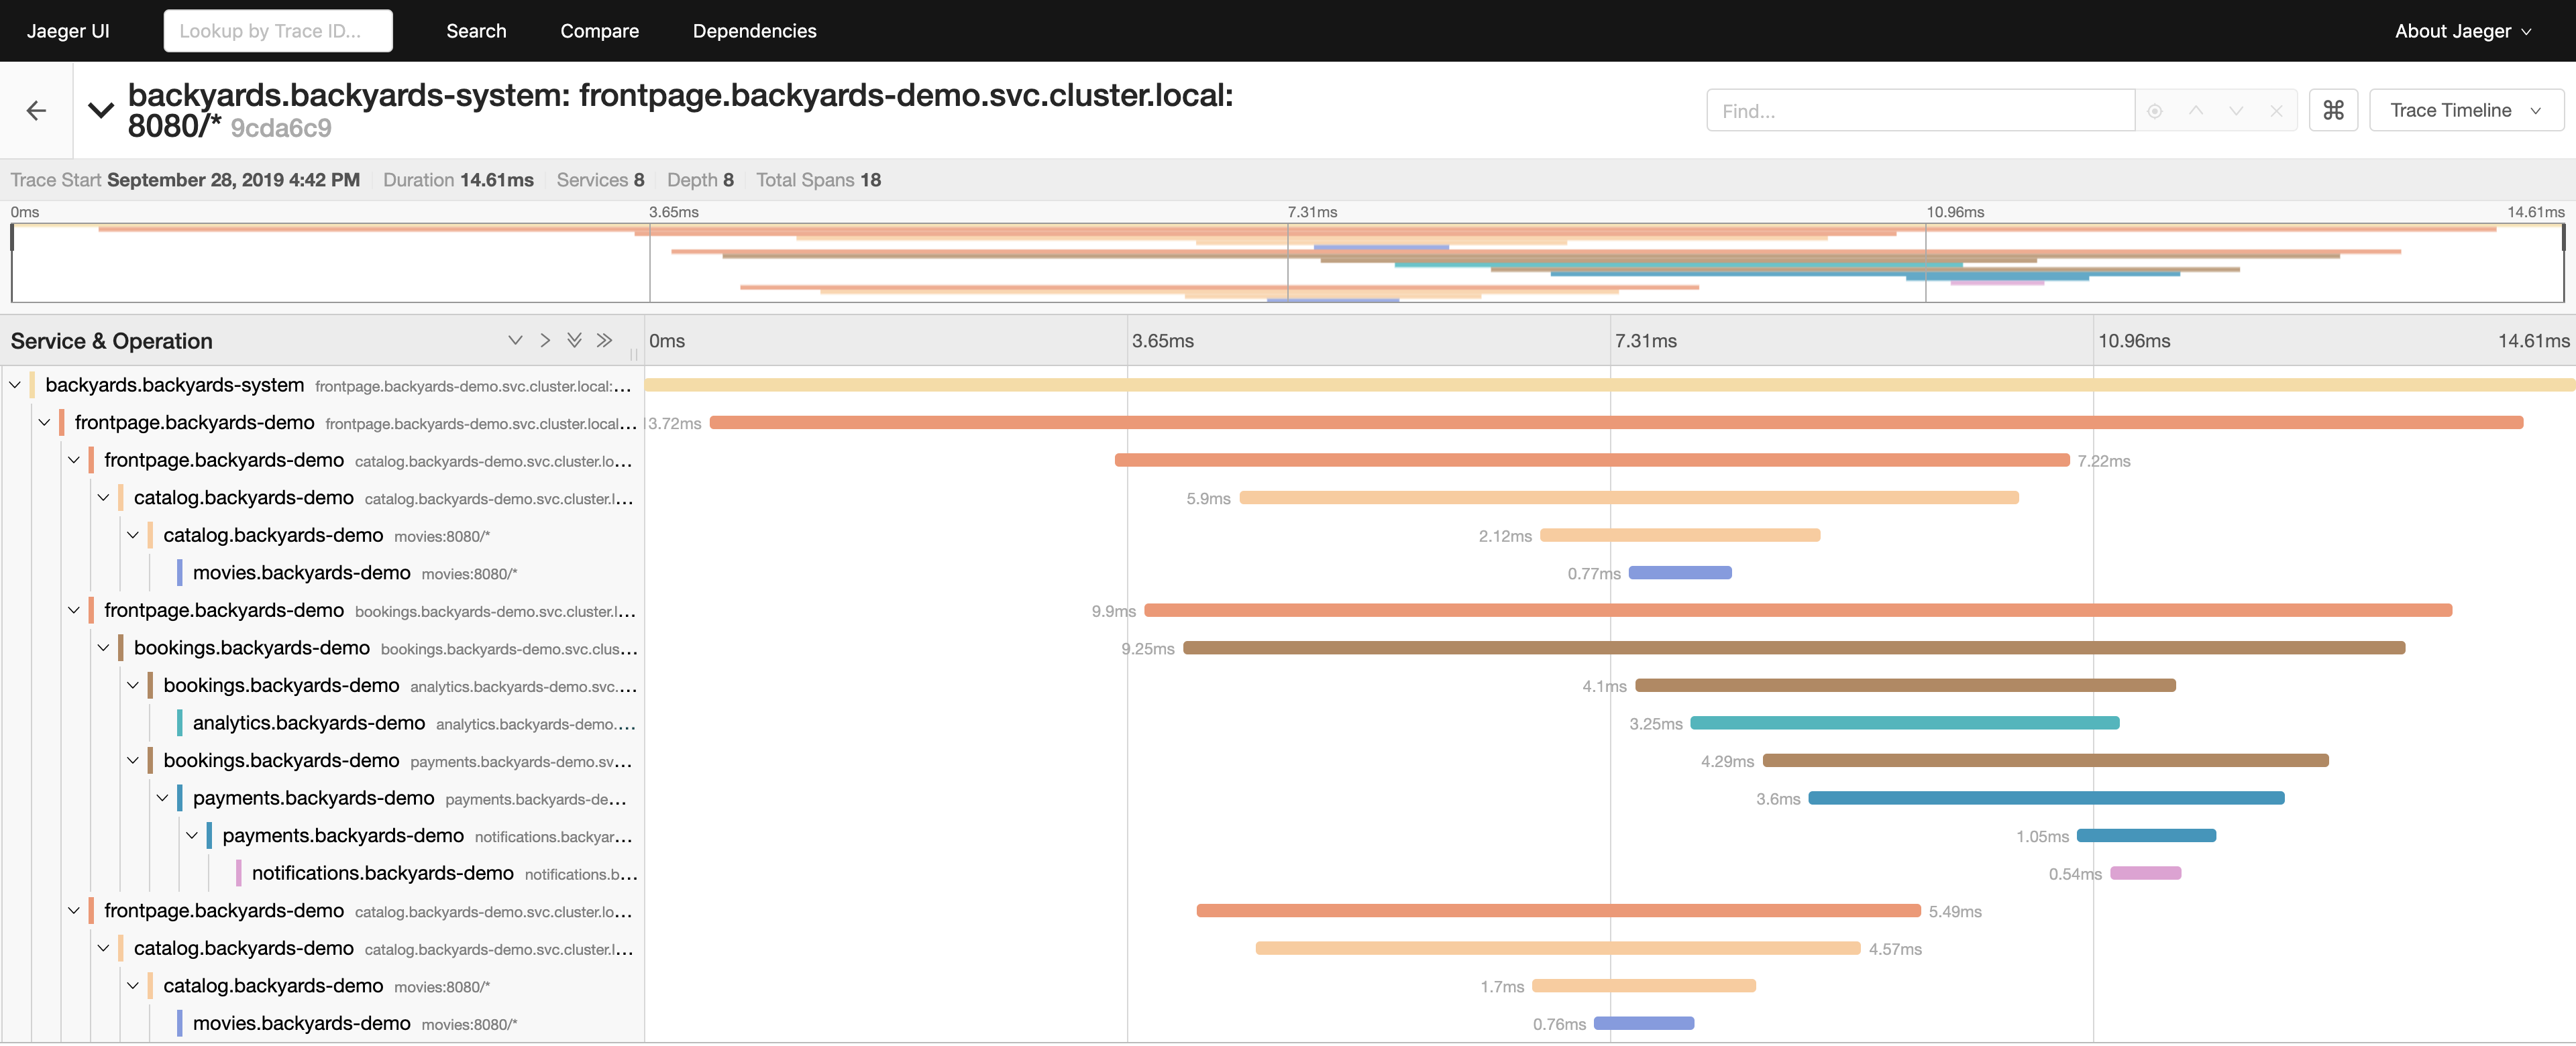Image resolution: width=2576 pixels, height=1046 pixels.
Task: Collapse all spans double-right chevron
Action: pyautogui.click(x=604, y=340)
